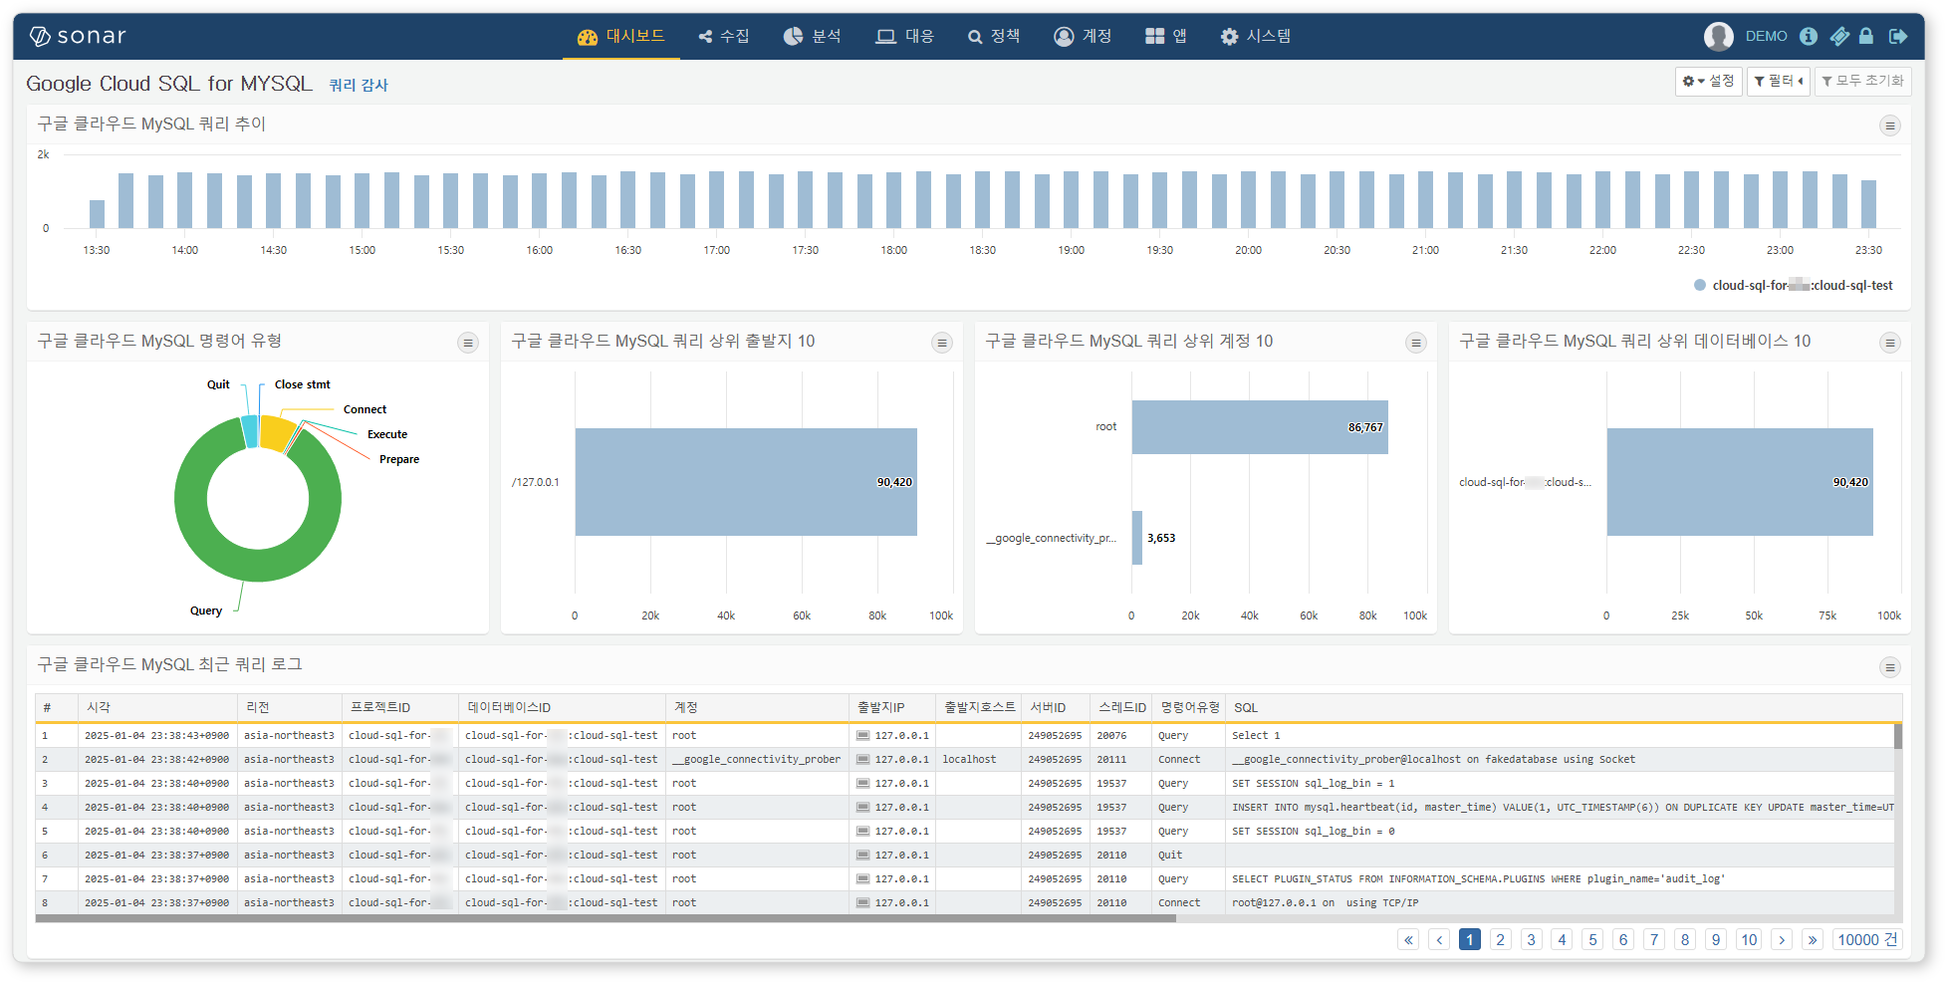Go to last page of results
Viewport: 1946px width, 983px height.
click(1813, 940)
